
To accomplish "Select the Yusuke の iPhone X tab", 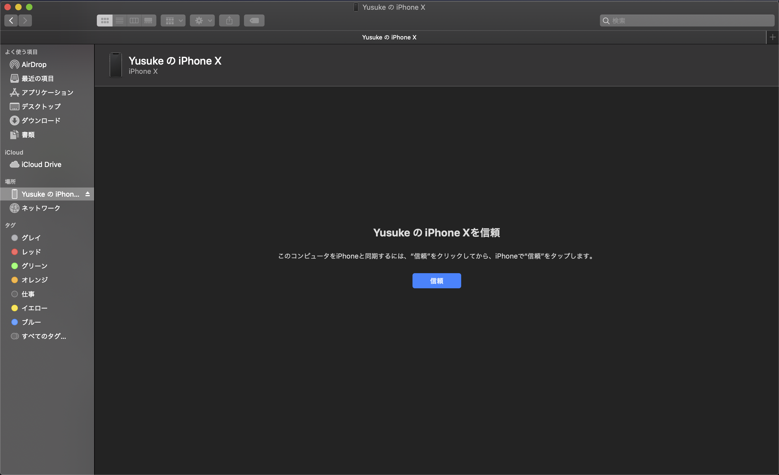I will point(389,37).
